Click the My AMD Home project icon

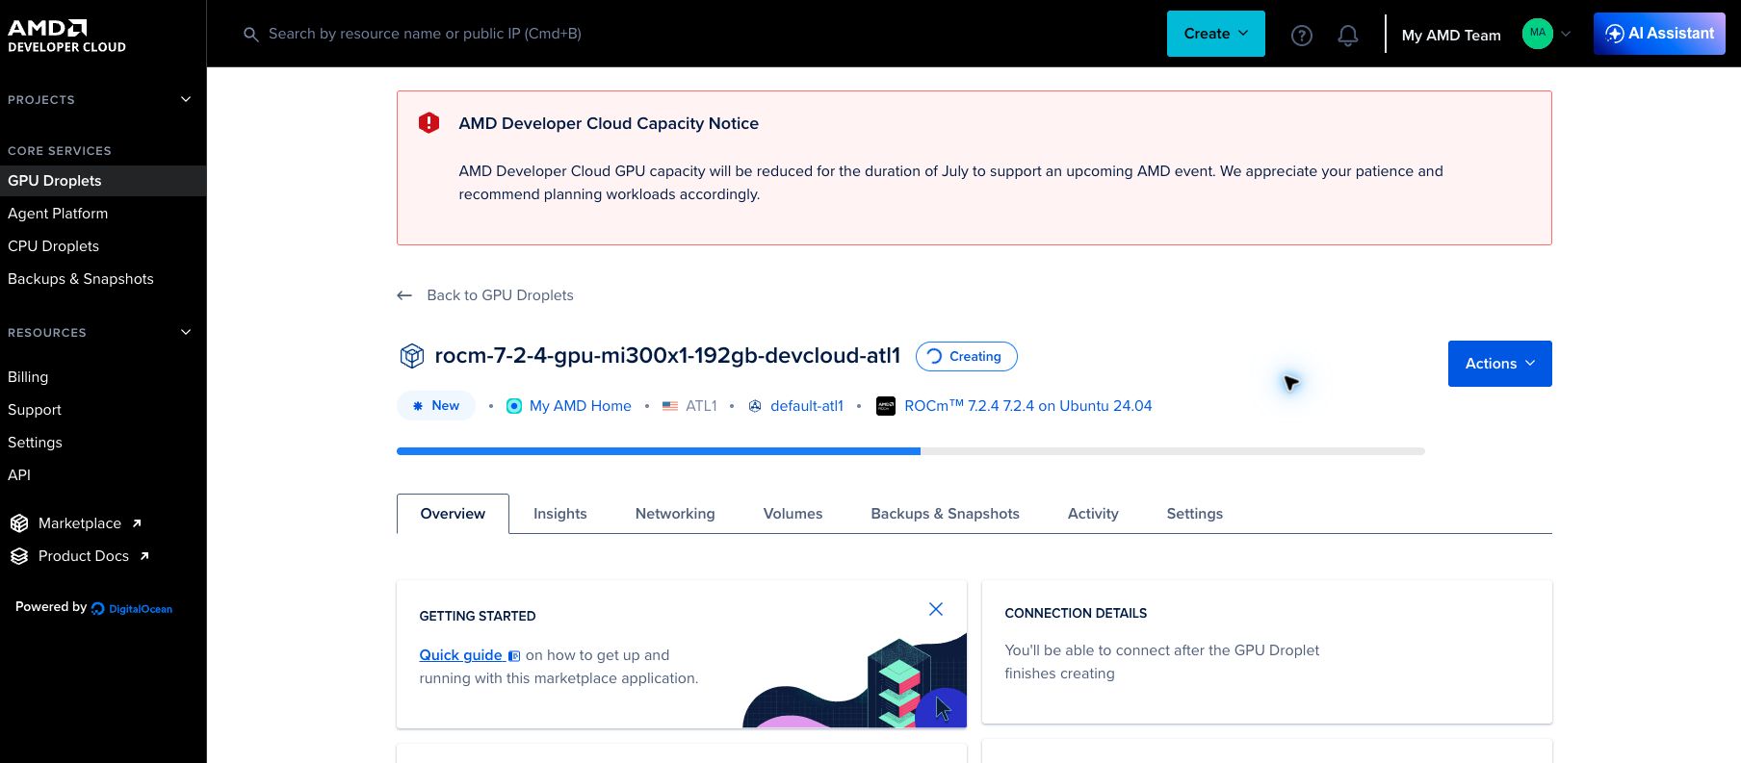point(514,406)
